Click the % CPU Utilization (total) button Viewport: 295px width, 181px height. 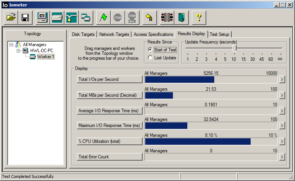pos(110,141)
